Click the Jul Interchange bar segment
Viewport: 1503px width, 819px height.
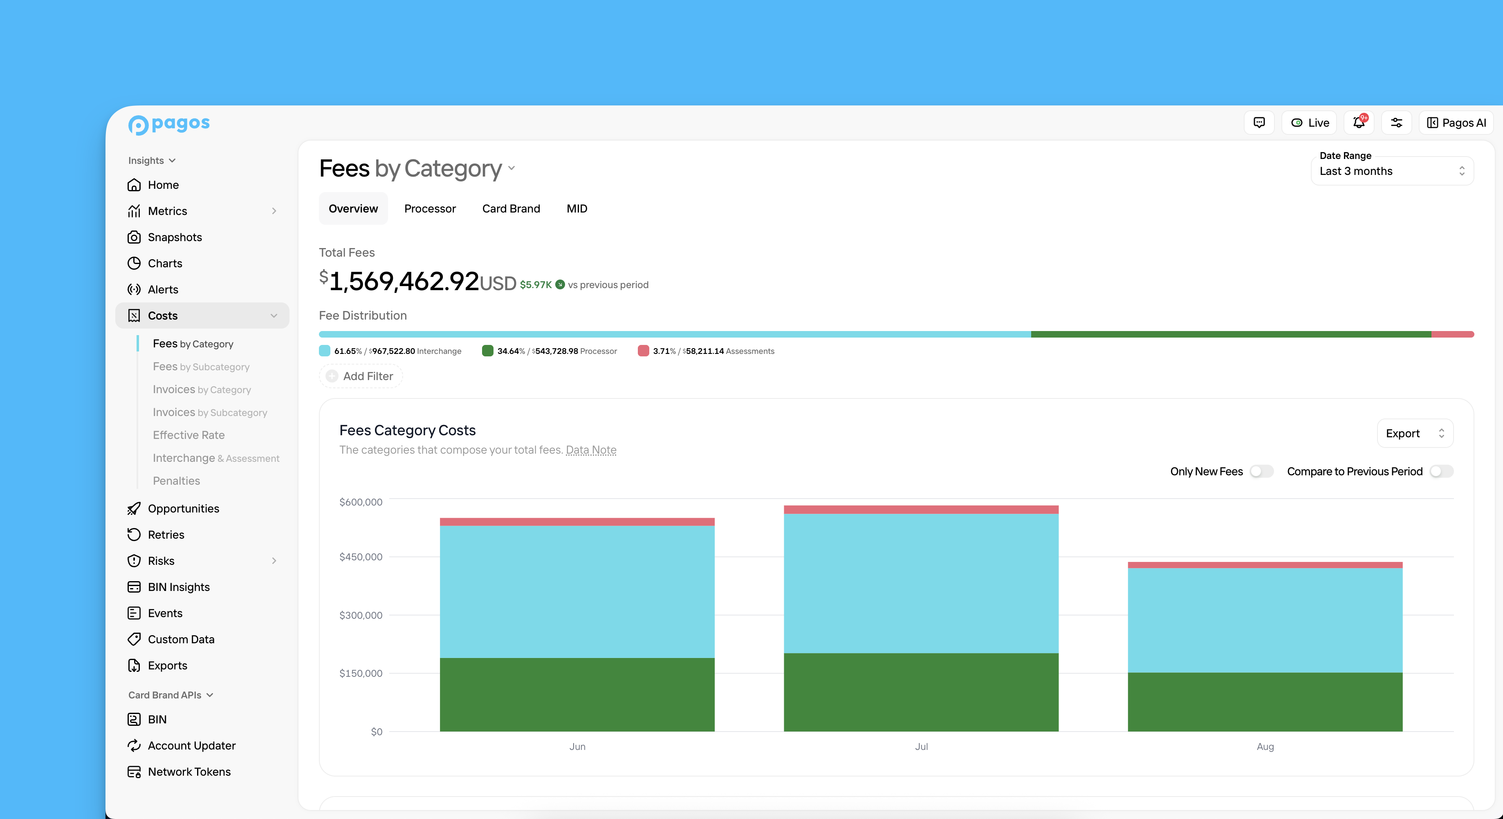tap(921, 583)
